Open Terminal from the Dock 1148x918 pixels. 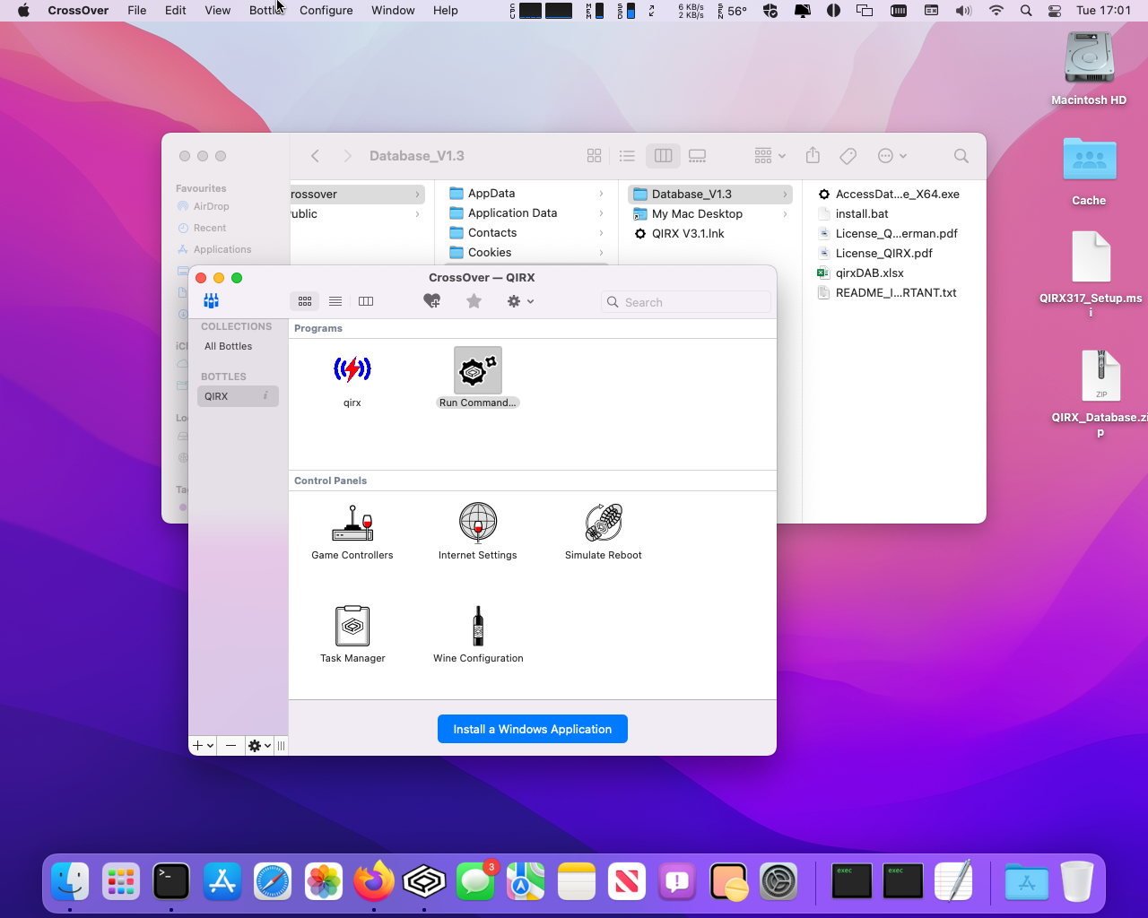(x=171, y=881)
